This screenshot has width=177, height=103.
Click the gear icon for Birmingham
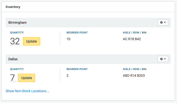[163, 23]
